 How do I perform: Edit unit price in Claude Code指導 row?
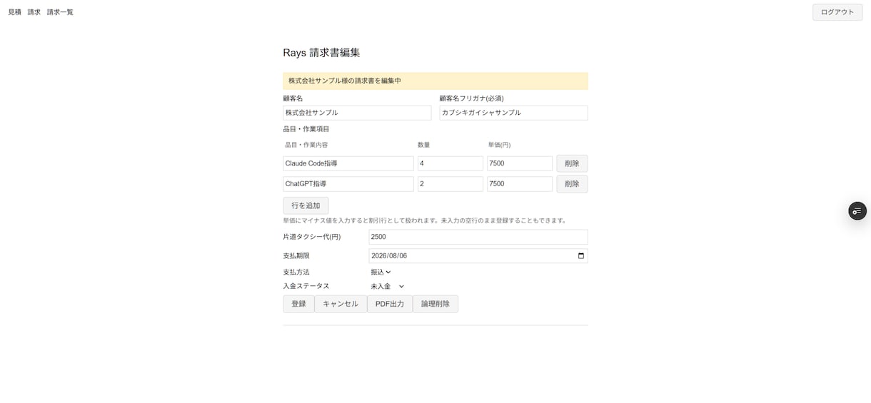[x=520, y=163]
